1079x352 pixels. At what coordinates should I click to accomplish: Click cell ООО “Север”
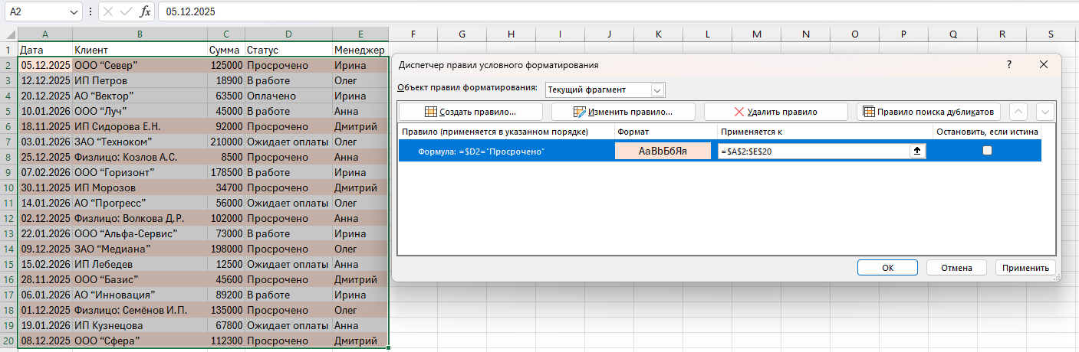click(140, 65)
